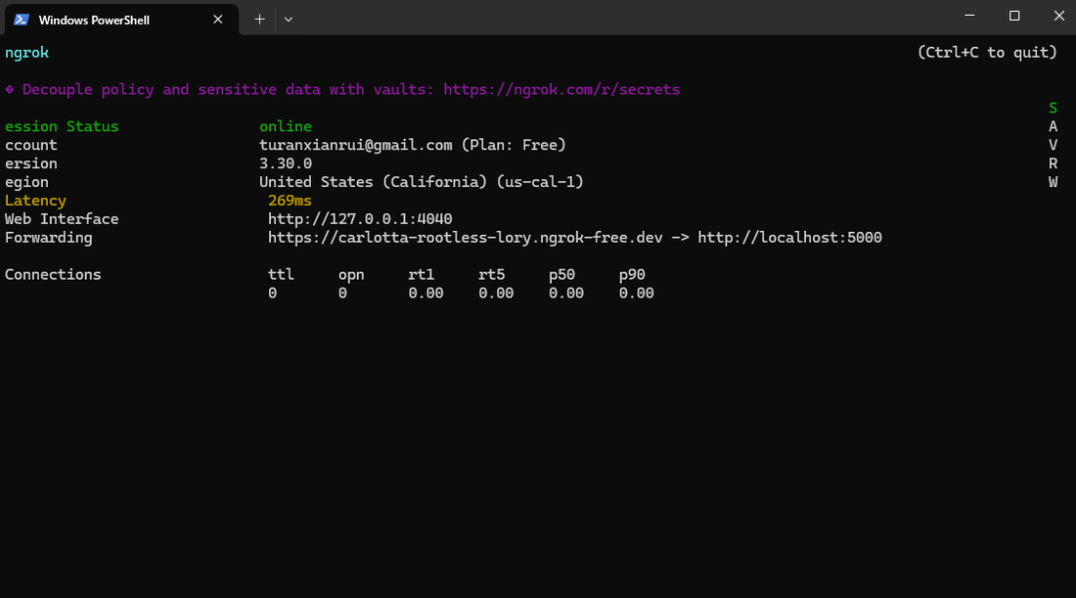Screen dimensions: 1076x598
Task: Maximize the terminal window
Action: pyautogui.click(x=1014, y=15)
